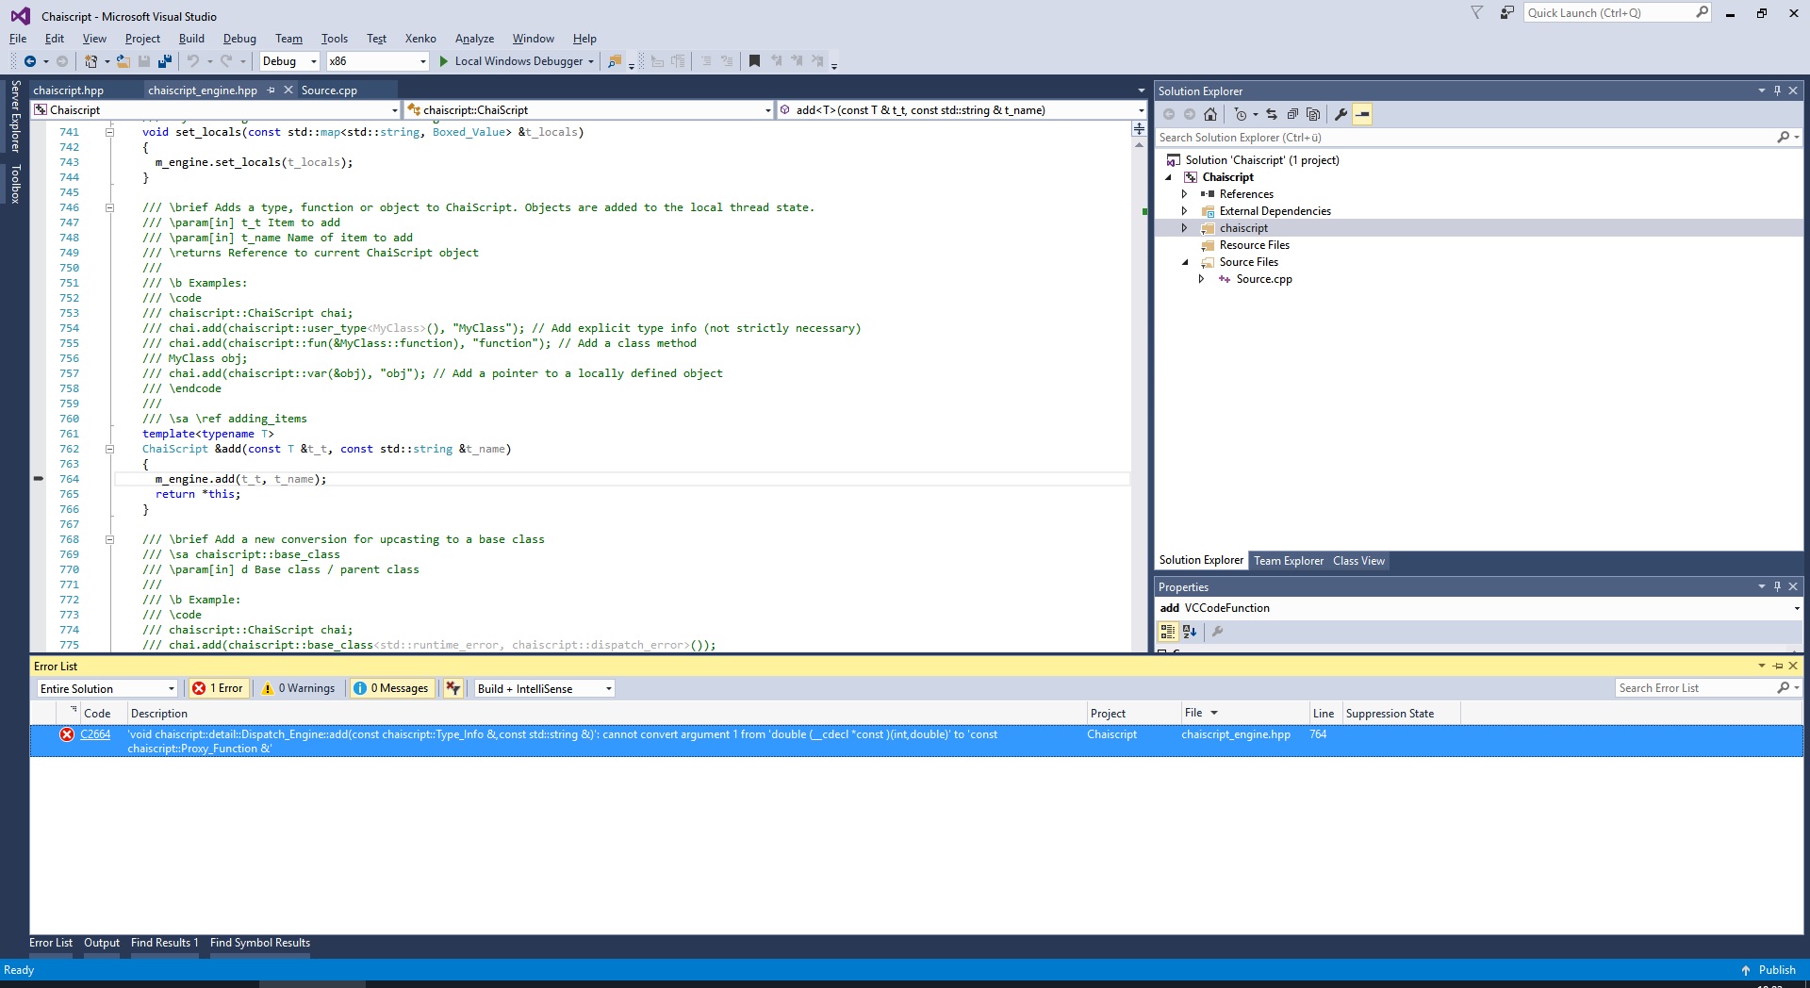This screenshot has width=1810, height=988.
Task: Click the Solution Explorer search magnifier icon
Action: (x=1783, y=138)
